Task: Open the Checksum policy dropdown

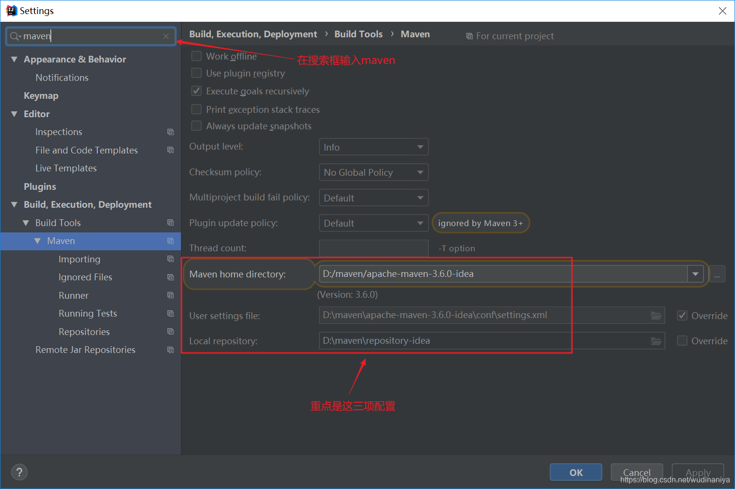Action: pyautogui.click(x=374, y=172)
